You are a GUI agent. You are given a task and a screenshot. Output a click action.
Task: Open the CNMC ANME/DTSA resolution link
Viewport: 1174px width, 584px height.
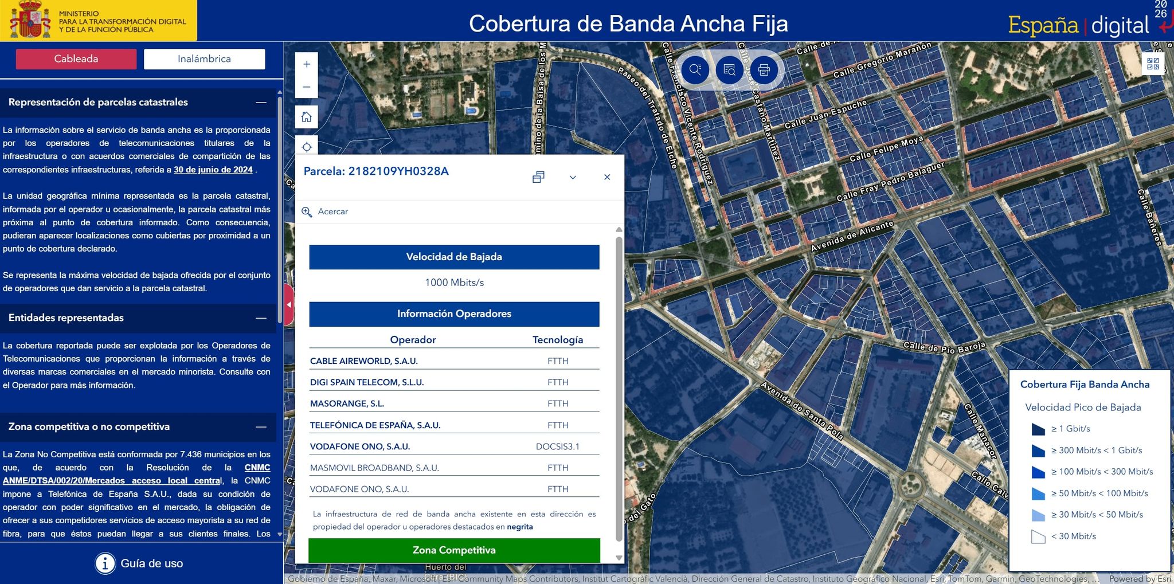136,474
